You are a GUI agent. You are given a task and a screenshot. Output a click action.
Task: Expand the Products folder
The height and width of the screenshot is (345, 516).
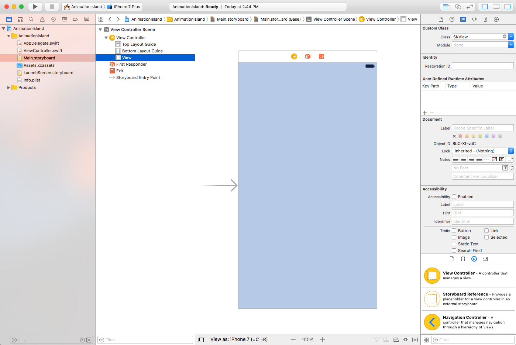pyautogui.click(x=8, y=87)
